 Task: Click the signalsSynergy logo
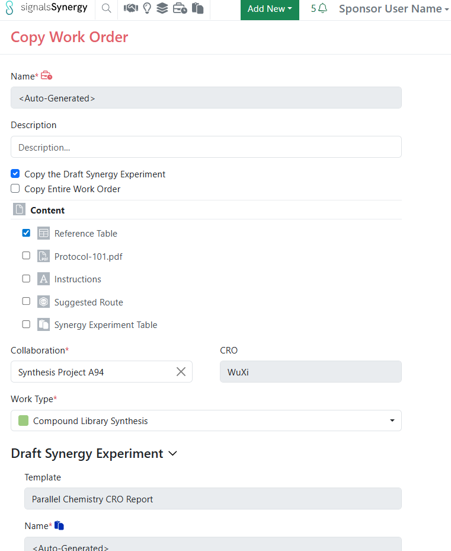click(x=46, y=8)
